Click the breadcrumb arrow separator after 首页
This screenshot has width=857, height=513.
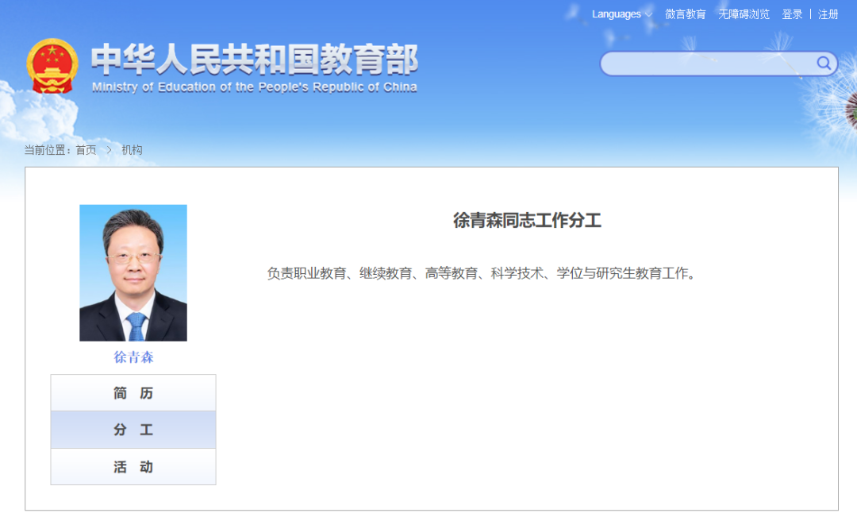(x=109, y=150)
